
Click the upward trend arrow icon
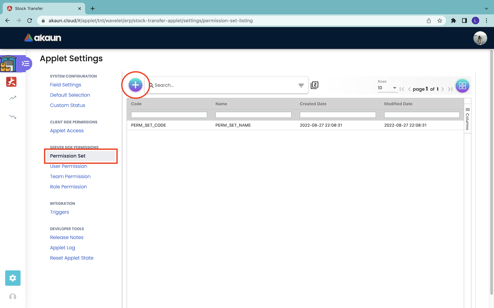point(13,98)
